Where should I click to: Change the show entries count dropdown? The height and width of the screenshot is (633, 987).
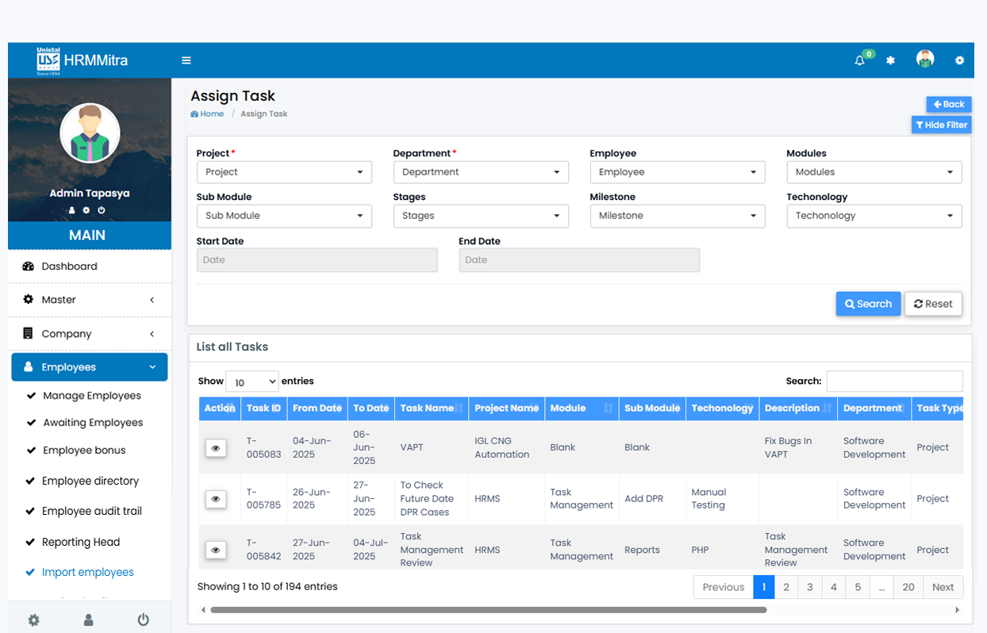pyautogui.click(x=252, y=382)
